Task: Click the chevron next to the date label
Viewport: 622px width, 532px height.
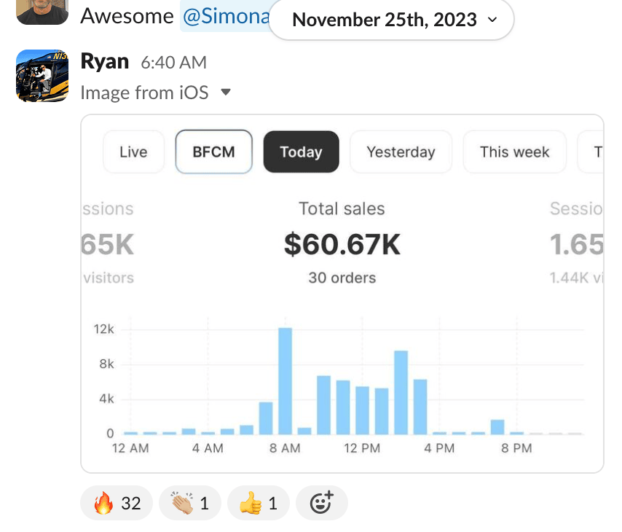Action: pyautogui.click(x=493, y=20)
